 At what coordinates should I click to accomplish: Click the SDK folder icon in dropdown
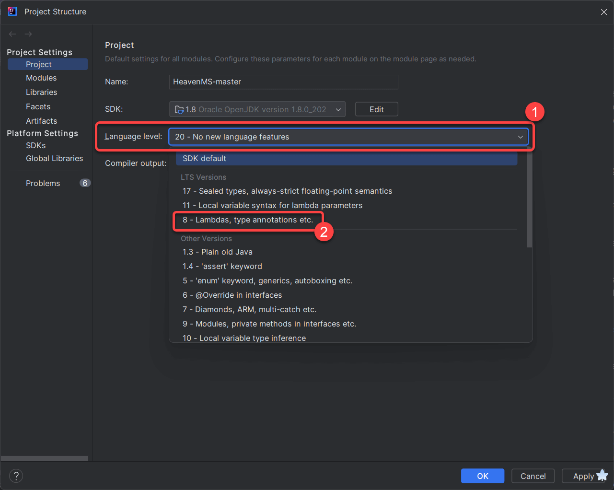(179, 109)
